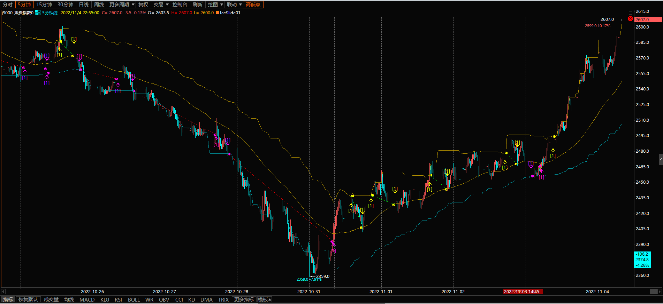Click the right-edge panel collapse arrow
Image resolution: width=663 pixels, height=304 pixels.
(661, 160)
